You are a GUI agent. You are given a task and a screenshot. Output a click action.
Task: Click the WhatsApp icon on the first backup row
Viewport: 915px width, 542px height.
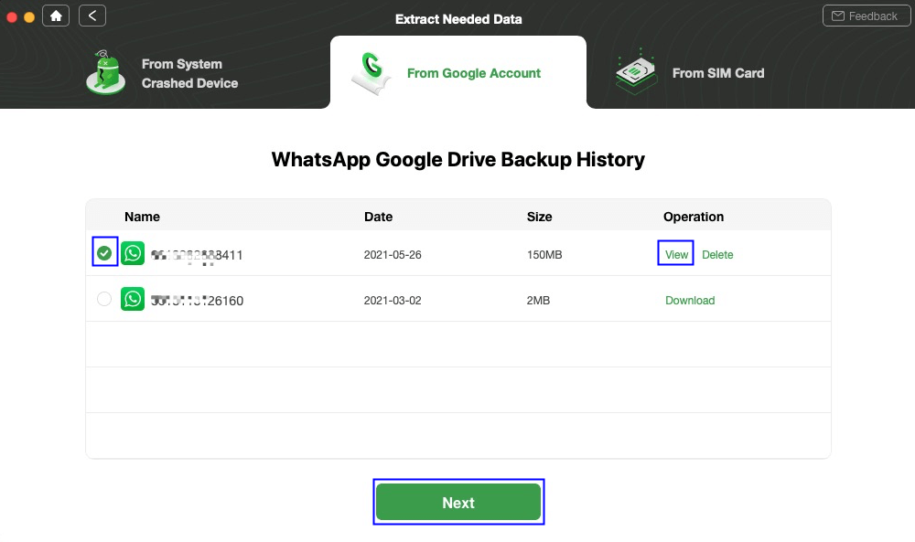tap(133, 253)
